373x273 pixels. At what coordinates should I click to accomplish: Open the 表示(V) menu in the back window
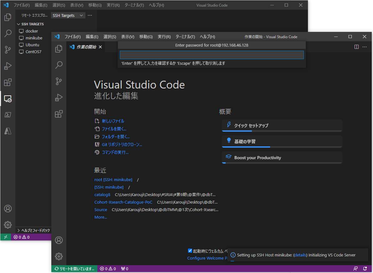coord(77,5)
